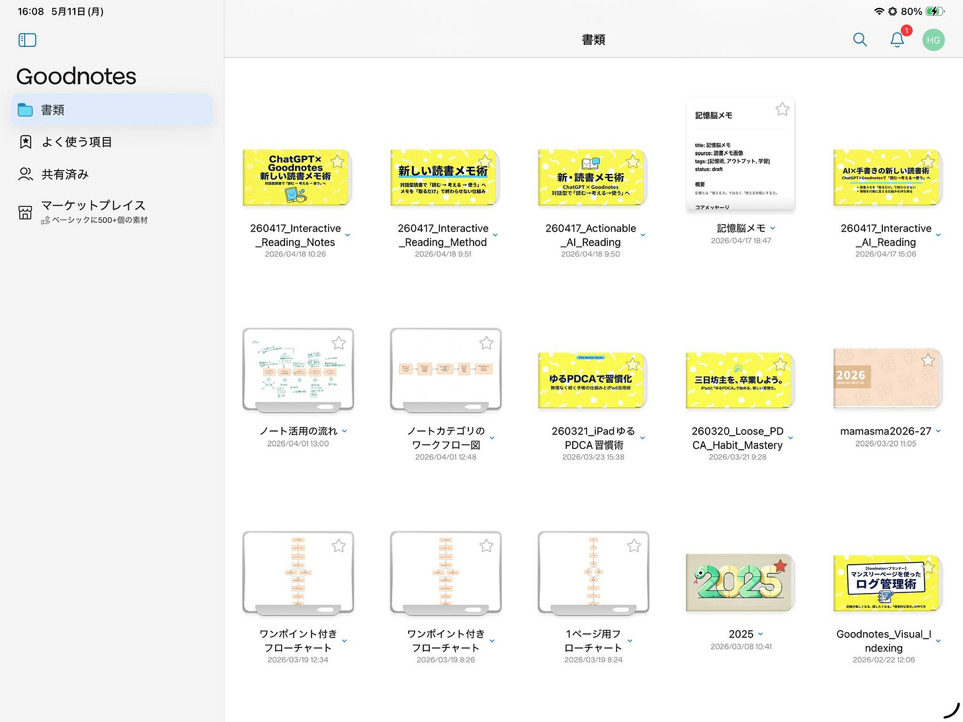Unstar the 2025 notebook red star
The width and height of the screenshot is (963, 722).
780,565
